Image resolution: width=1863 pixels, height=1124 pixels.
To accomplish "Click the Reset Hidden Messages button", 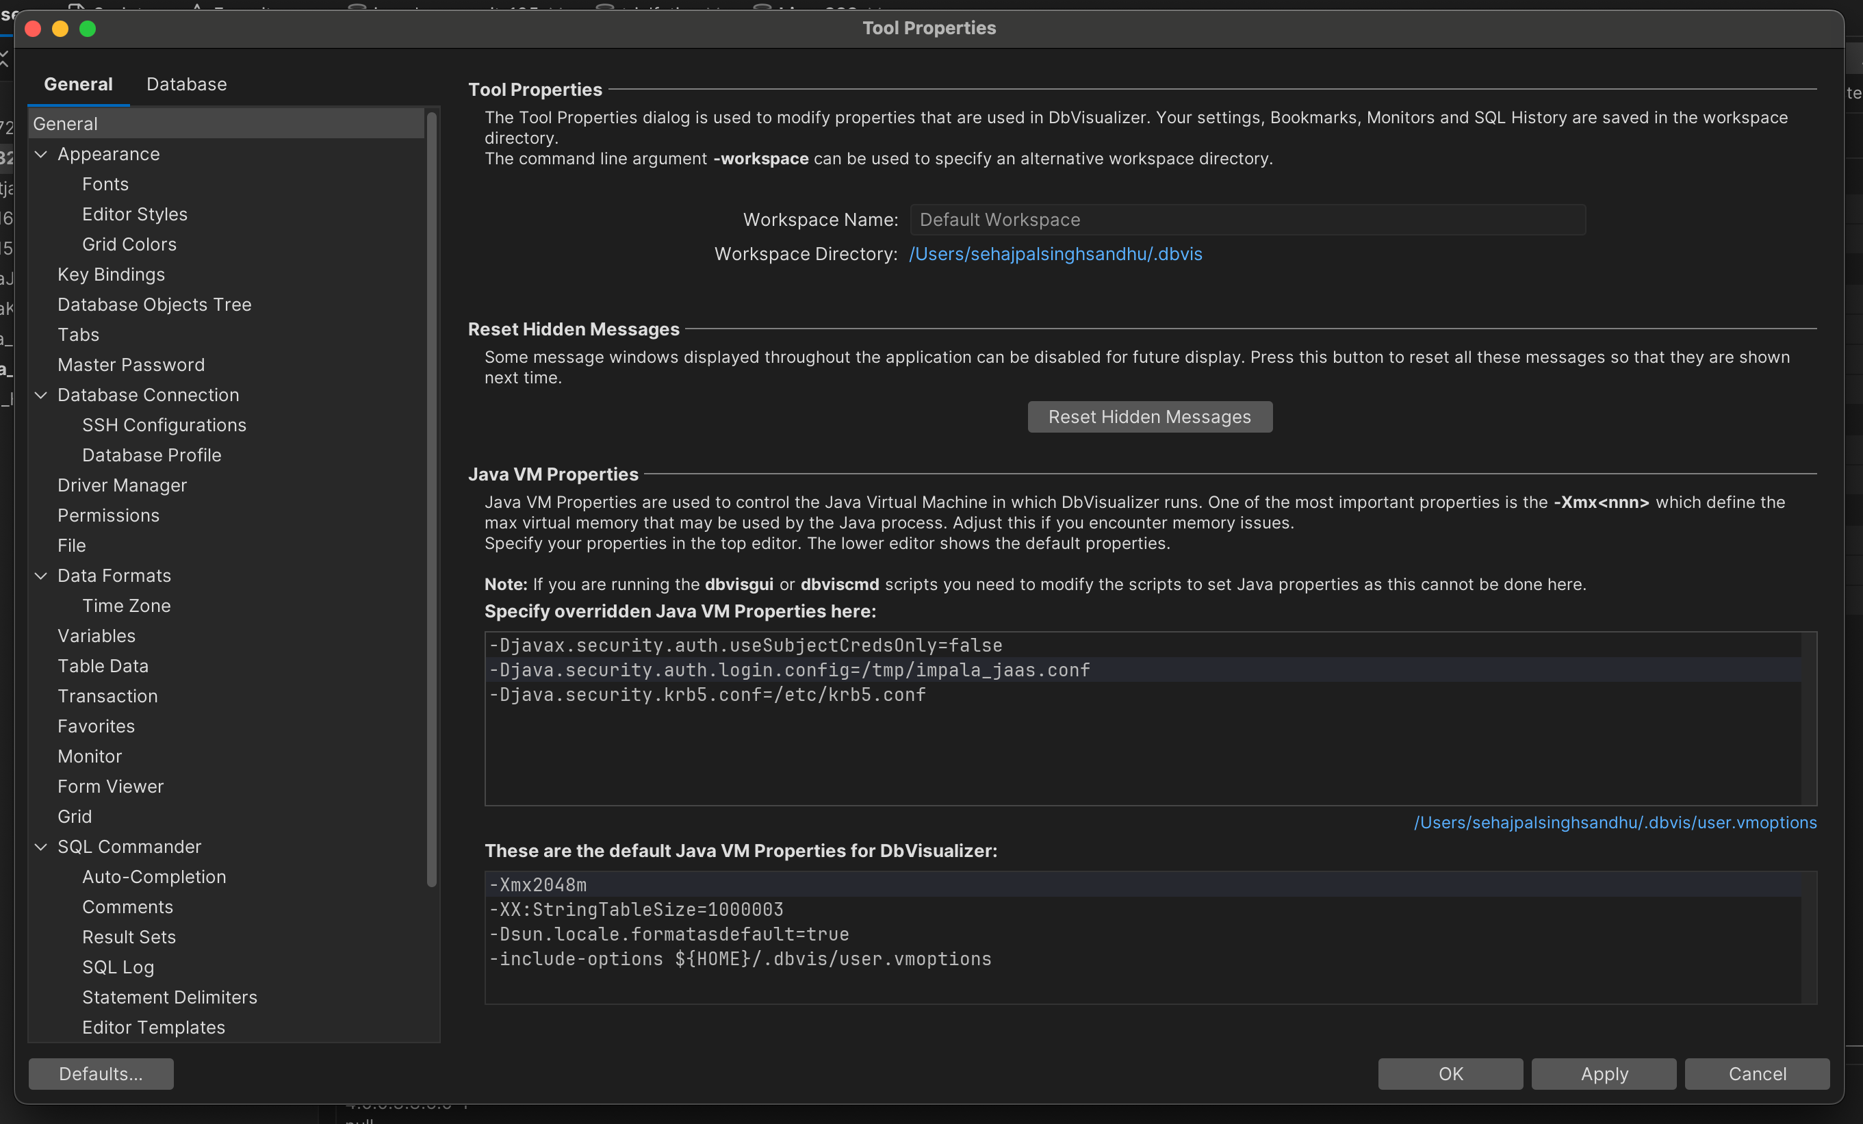I will tap(1149, 417).
